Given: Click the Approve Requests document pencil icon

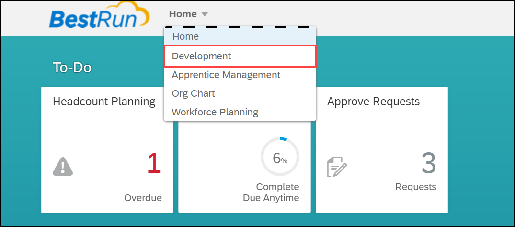Looking at the screenshot, I should click(x=337, y=167).
